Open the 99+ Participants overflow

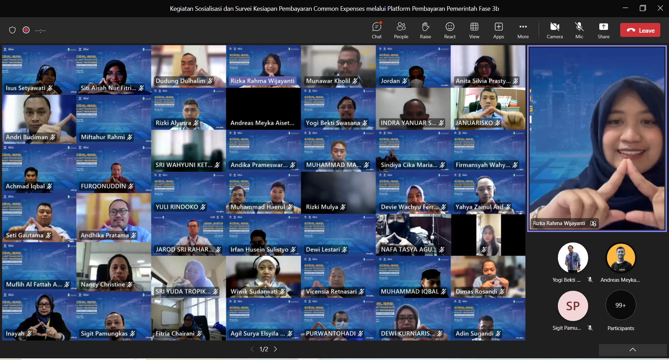pos(621,305)
